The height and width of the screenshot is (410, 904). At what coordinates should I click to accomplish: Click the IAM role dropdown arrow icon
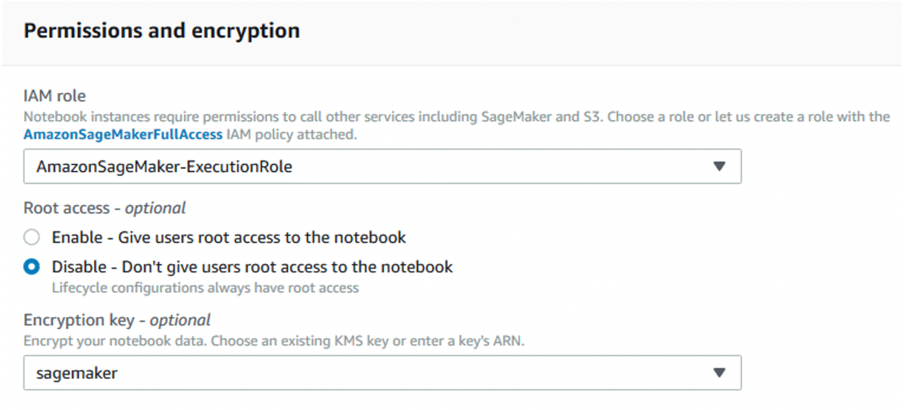point(719,166)
